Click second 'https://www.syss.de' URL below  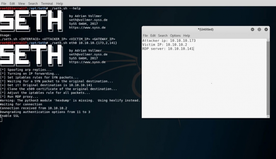(x=87, y=62)
